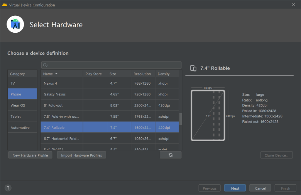Click the 1768x22... resolution cell
Viewport: 301px width, 195px height.
(143, 117)
